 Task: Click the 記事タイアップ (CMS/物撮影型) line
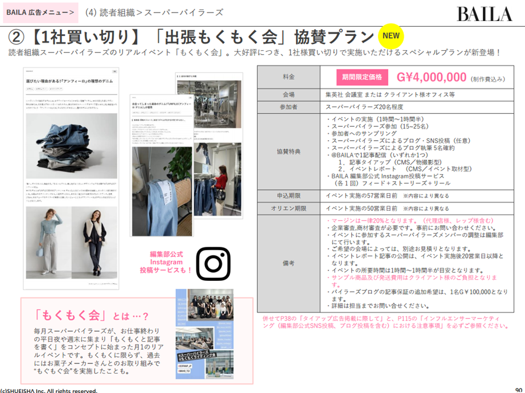pos(389,162)
